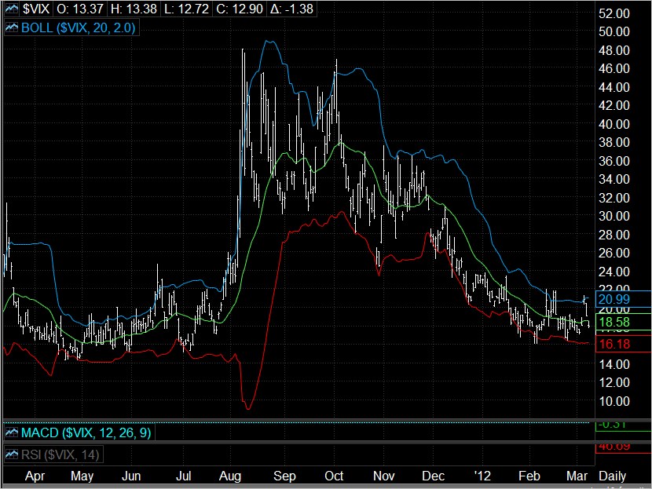Click the MACD study chart icon
The image size is (652, 489).
click(x=12, y=433)
